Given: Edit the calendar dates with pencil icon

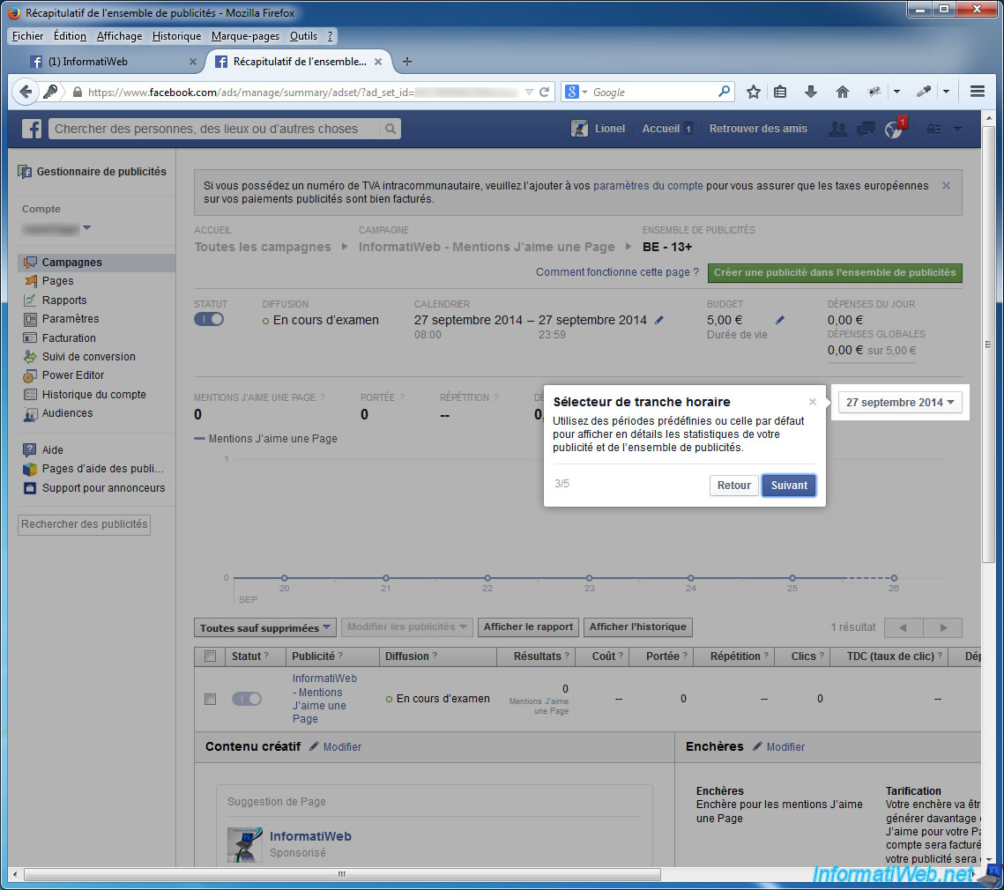Looking at the screenshot, I should pyautogui.click(x=658, y=320).
